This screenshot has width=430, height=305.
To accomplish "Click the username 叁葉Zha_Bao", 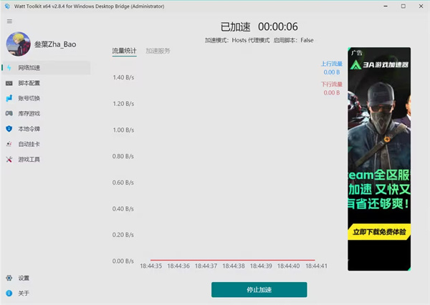I will click(x=55, y=44).
